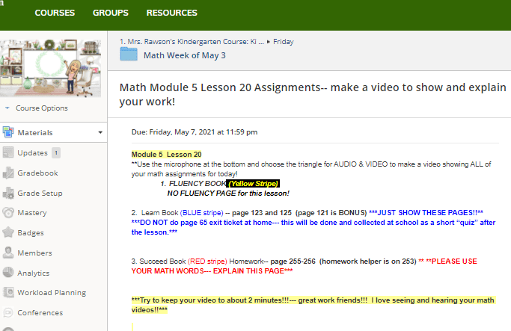Click the Gradebook sidebar icon
511x331 pixels.
[8, 173]
